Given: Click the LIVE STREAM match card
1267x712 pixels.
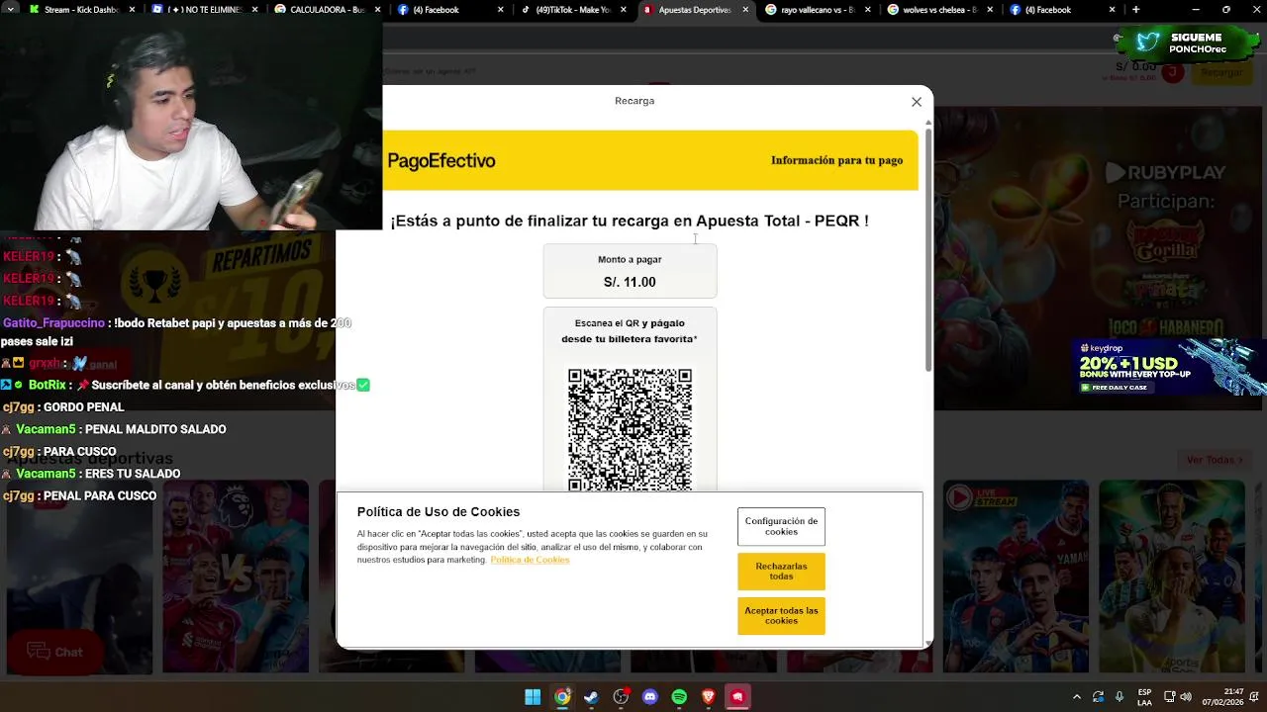Looking at the screenshot, I should click(1016, 577).
